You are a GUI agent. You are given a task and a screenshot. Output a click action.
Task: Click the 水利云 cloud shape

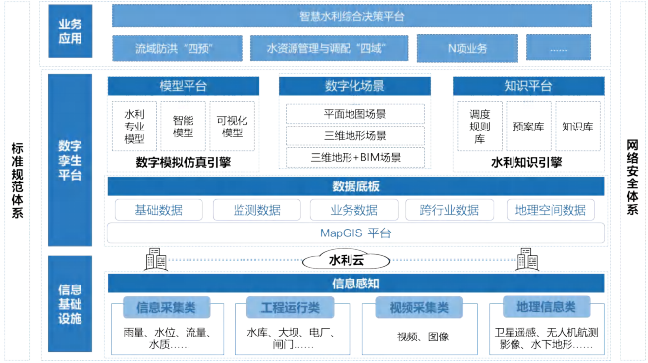347,260
